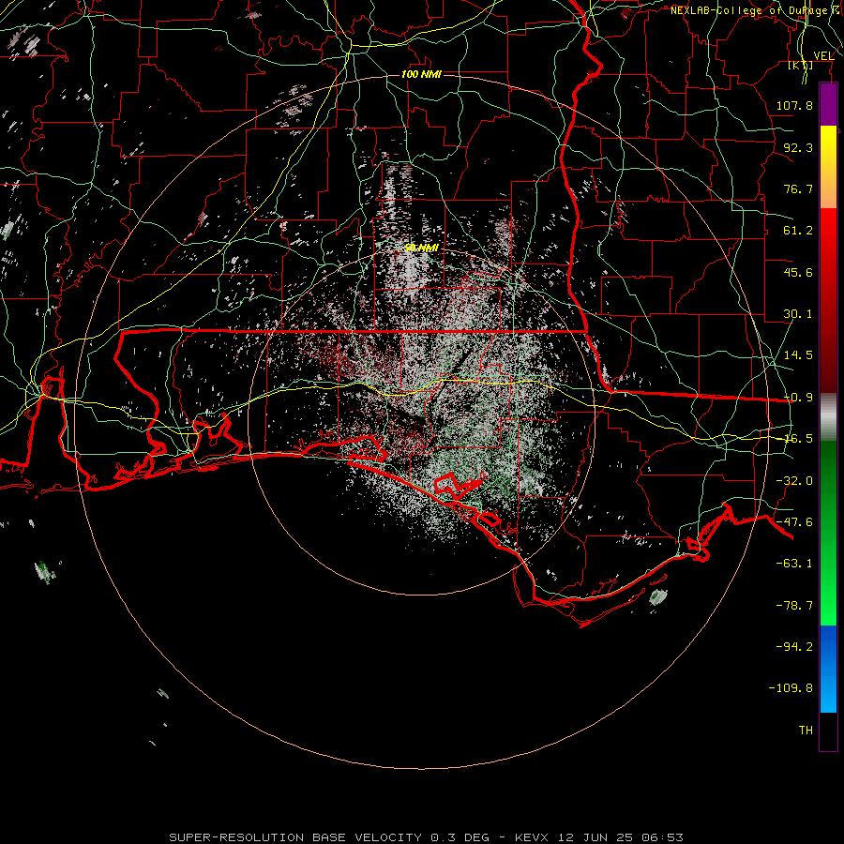
Task: Click the green segment of velocity color bar
Action: pyautogui.click(x=828, y=533)
